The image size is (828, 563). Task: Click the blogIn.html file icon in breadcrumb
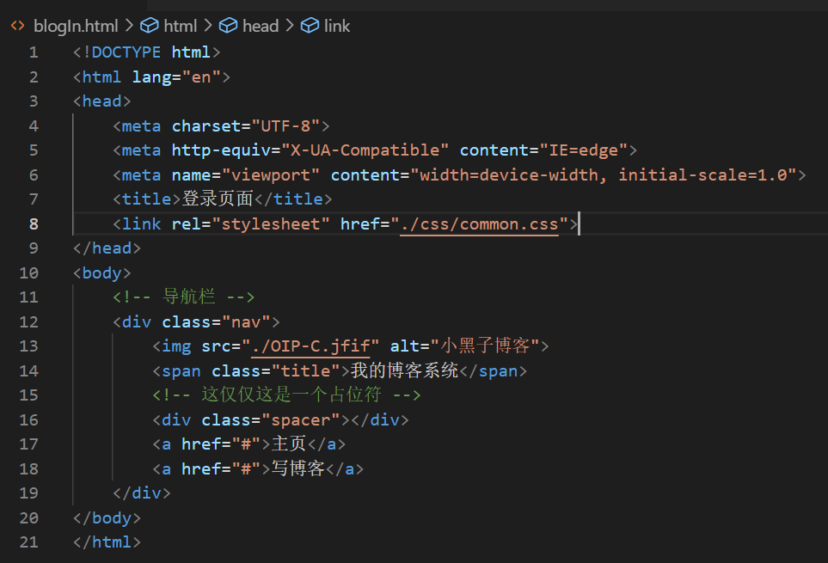coord(17,25)
